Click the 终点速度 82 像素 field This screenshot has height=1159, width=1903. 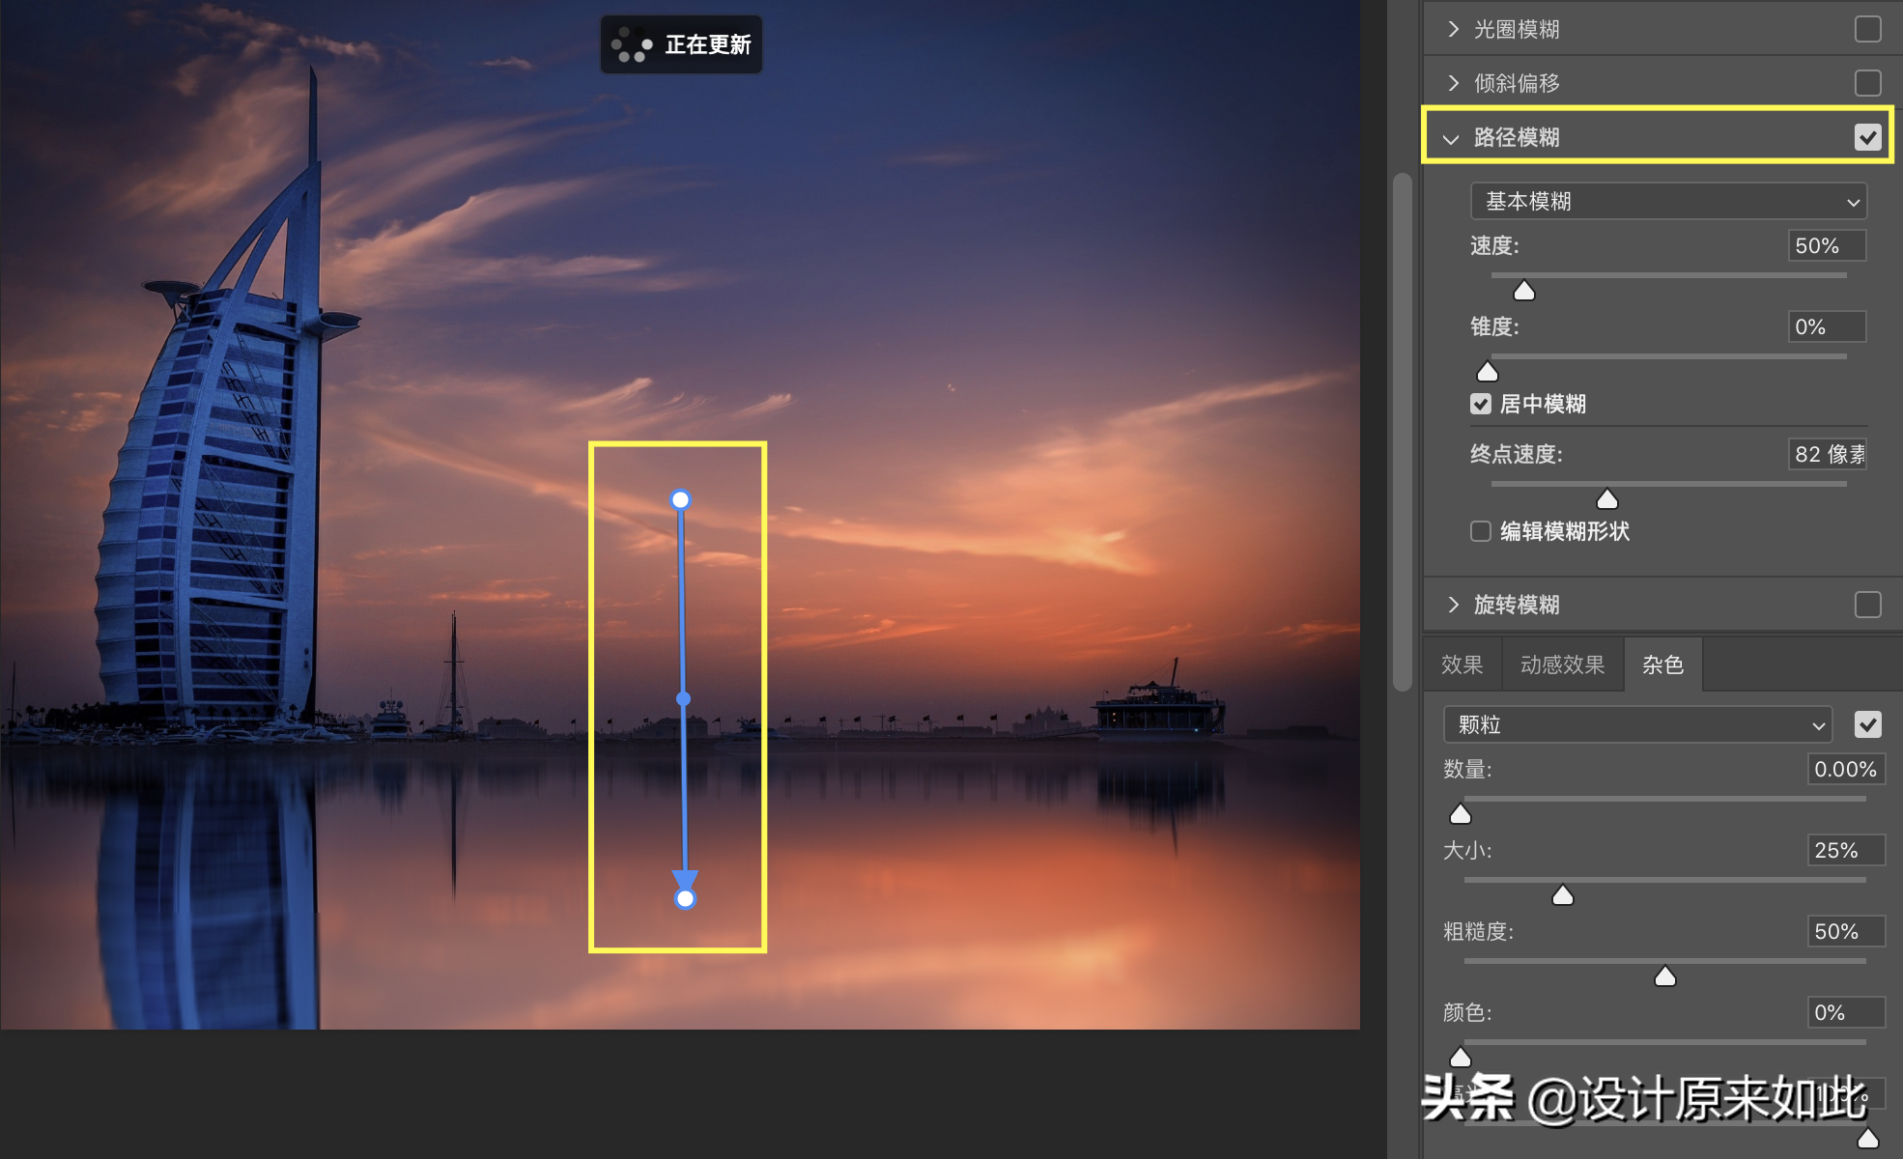point(1827,454)
